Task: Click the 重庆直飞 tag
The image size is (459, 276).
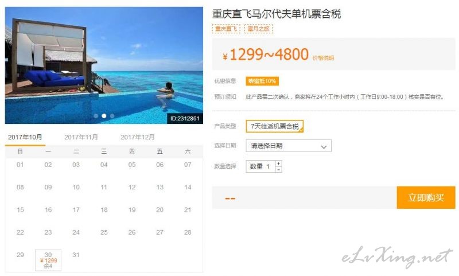Action: click(226, 29)
